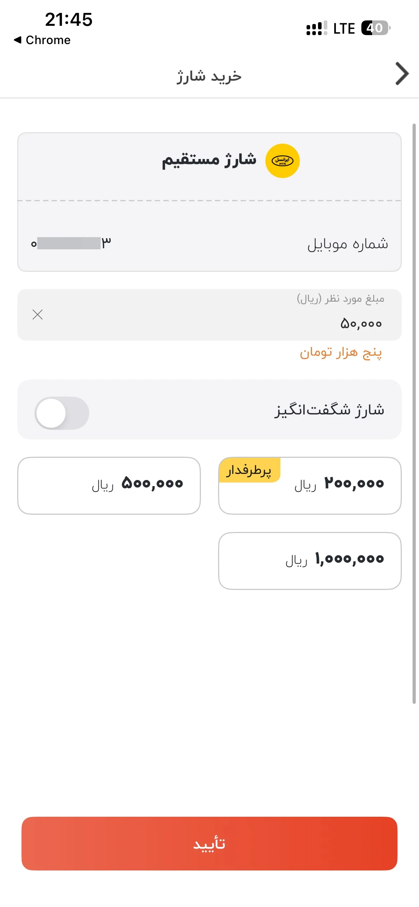
Task: Tap the شماره موبایل label
Action: [x=347, y=244]
